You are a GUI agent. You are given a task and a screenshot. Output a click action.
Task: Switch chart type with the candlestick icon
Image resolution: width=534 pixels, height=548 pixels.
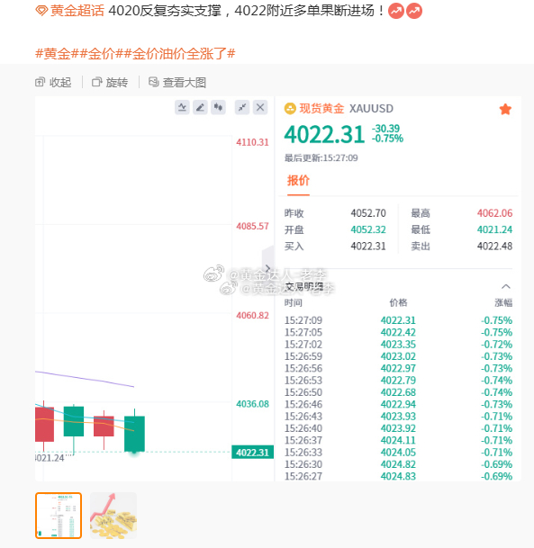(x=218, y=107)
